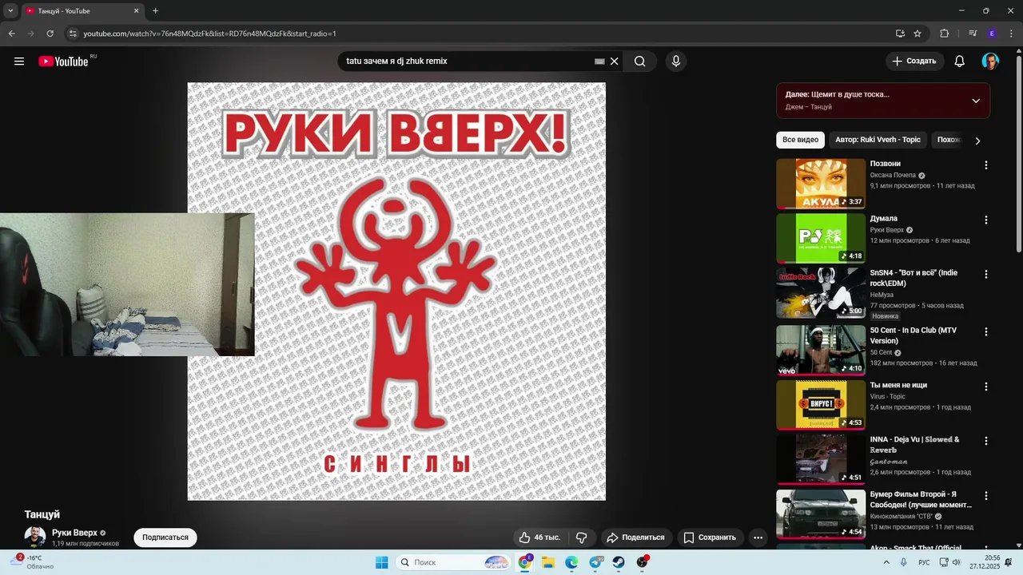The width and height of the screenshot is (1023, 575).
Task: Open INNA Deja Vu video title
Action: click(915, 445)
